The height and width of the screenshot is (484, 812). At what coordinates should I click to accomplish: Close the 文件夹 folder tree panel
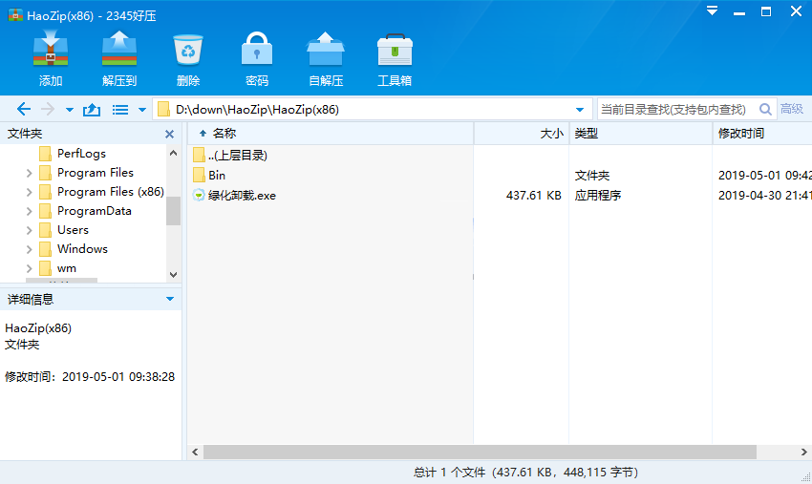[170, 135]
